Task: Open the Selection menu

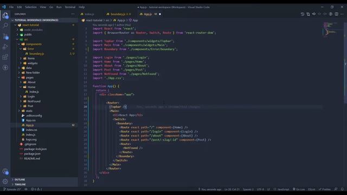Action: [31, 7]
